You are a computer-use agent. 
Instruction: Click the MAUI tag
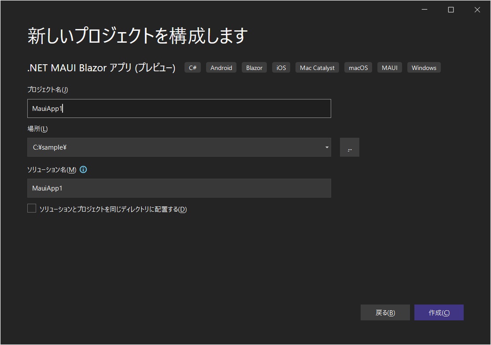pos(390,68)
